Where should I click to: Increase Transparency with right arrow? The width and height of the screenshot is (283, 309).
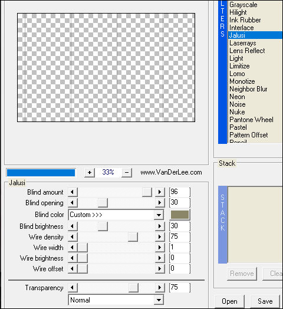coord(160,288)
